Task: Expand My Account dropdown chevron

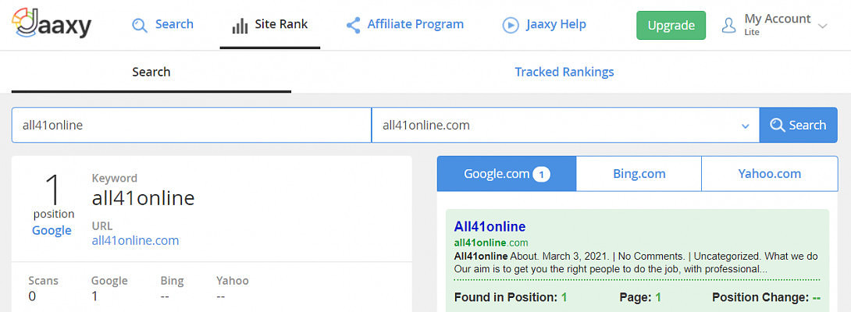Action: [823, 26]
